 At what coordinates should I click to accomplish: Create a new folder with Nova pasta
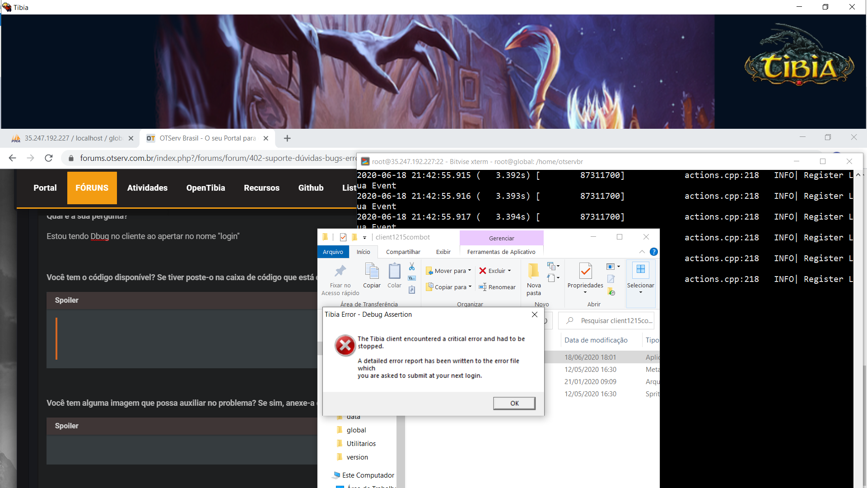[533, 280]
